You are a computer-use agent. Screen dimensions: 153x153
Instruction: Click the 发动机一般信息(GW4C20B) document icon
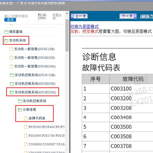pos(11,49)
